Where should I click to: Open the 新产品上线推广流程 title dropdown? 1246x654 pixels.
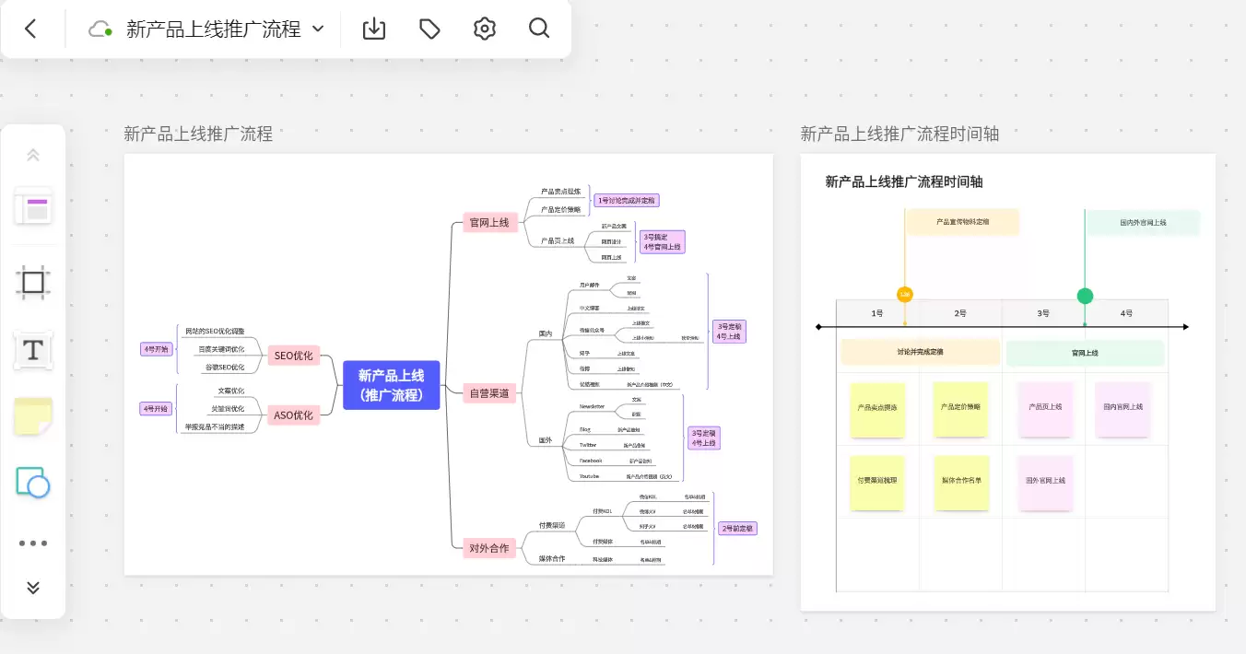coord(226,29)
